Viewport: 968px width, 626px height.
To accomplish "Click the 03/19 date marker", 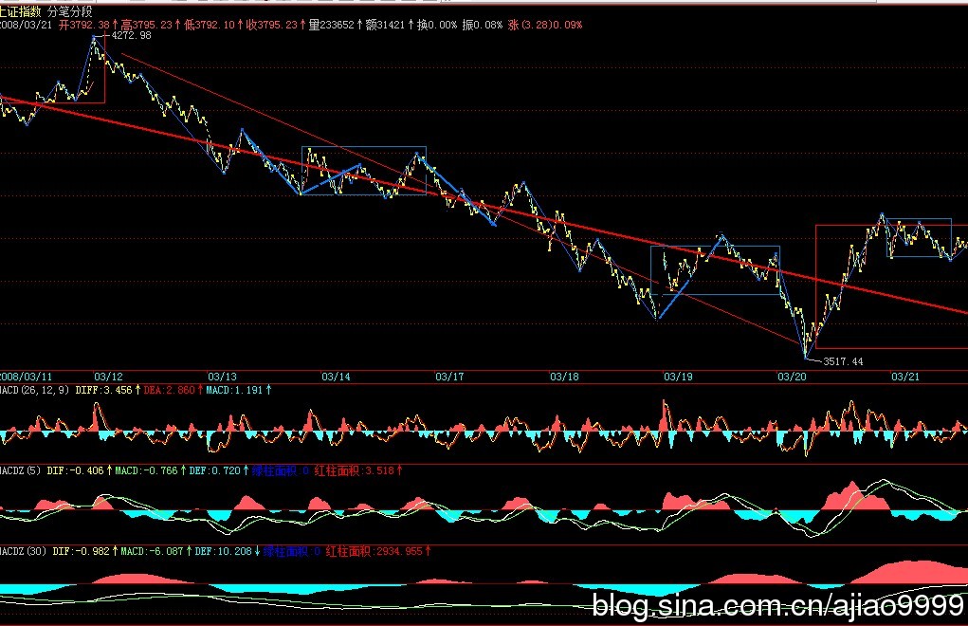I will point(678,377).
